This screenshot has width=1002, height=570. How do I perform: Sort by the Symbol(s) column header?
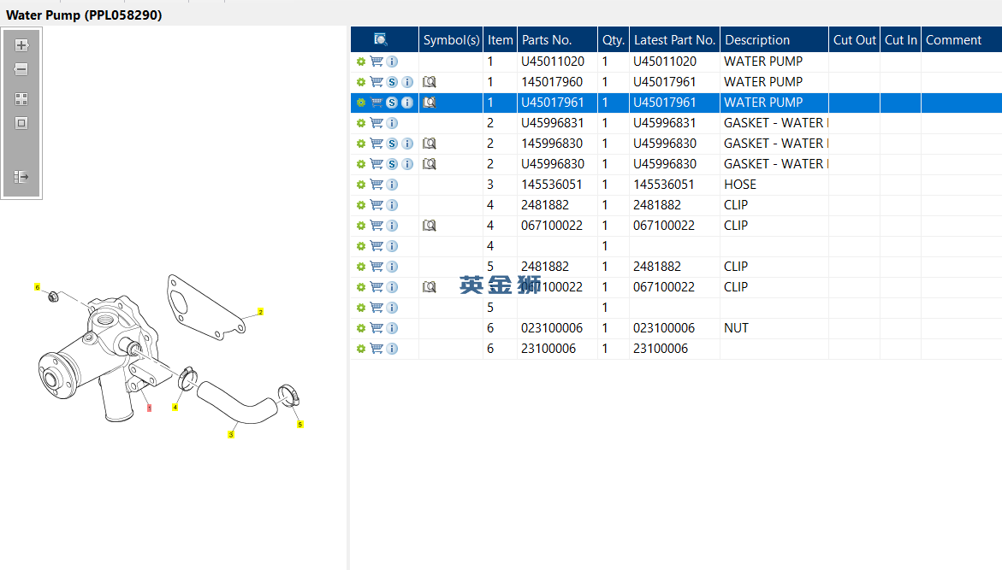(x=451, y=39)
